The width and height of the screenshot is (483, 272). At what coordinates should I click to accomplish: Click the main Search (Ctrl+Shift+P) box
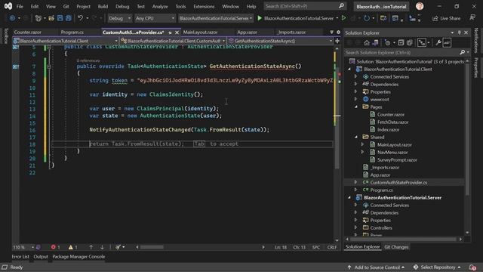click(305, 6)
